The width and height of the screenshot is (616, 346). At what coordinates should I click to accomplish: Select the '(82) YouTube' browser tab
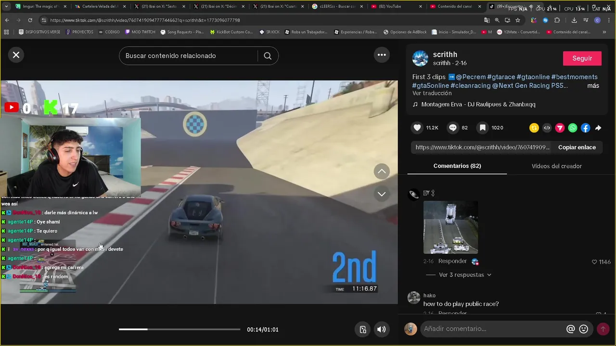(x=396, y=6)
